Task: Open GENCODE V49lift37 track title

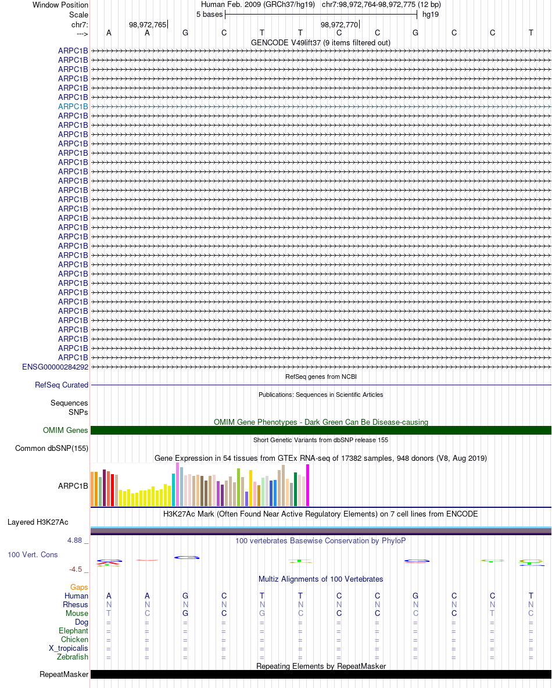Action: [321, 42]
